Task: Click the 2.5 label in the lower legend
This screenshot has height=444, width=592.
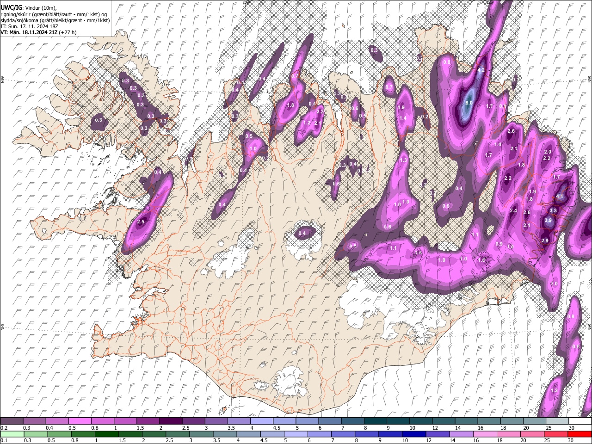Action: pyautogui.click(x=169, y=440)
